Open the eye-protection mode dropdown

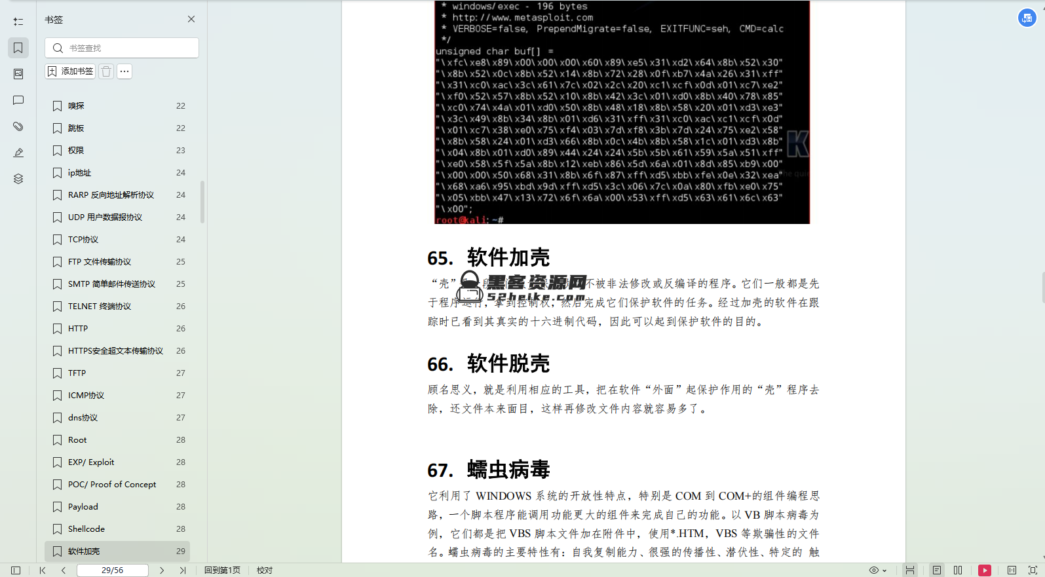[x=877, y=570]
